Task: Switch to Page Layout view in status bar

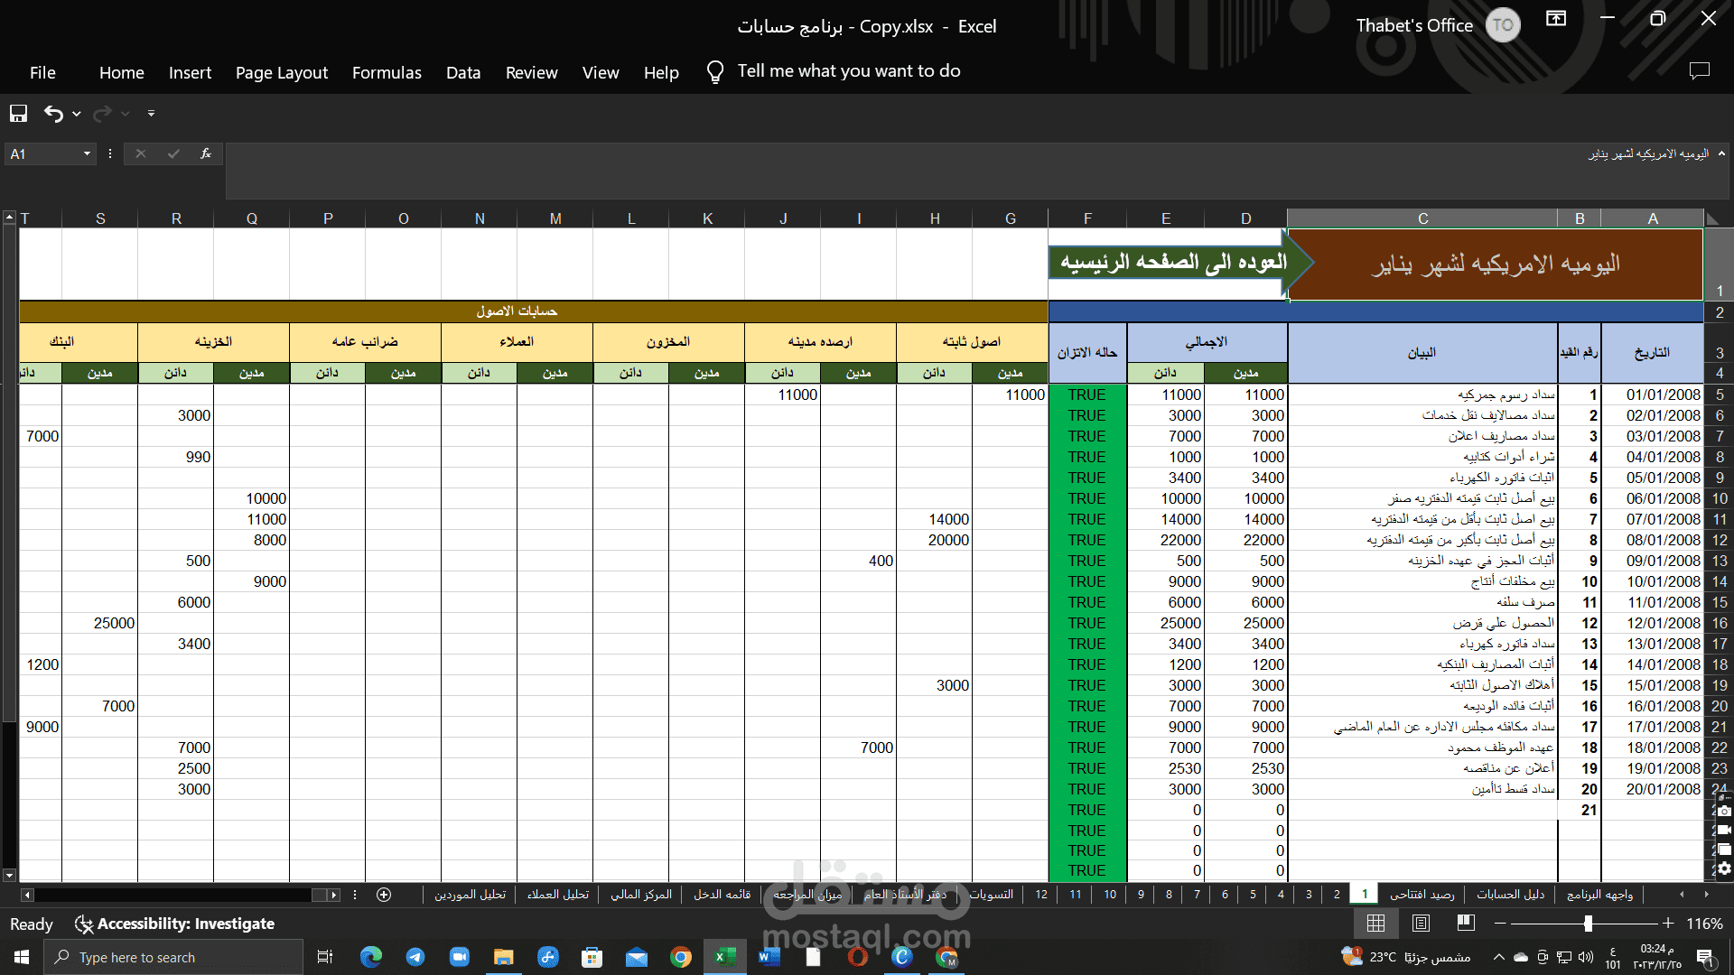Action: point(1421,923)
